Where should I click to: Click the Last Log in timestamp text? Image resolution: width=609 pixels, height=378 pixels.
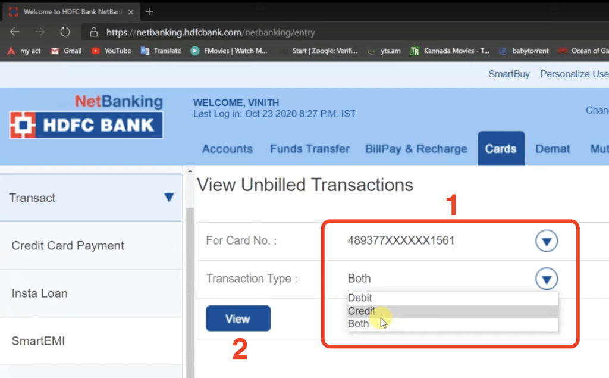(x=274, y=114)
